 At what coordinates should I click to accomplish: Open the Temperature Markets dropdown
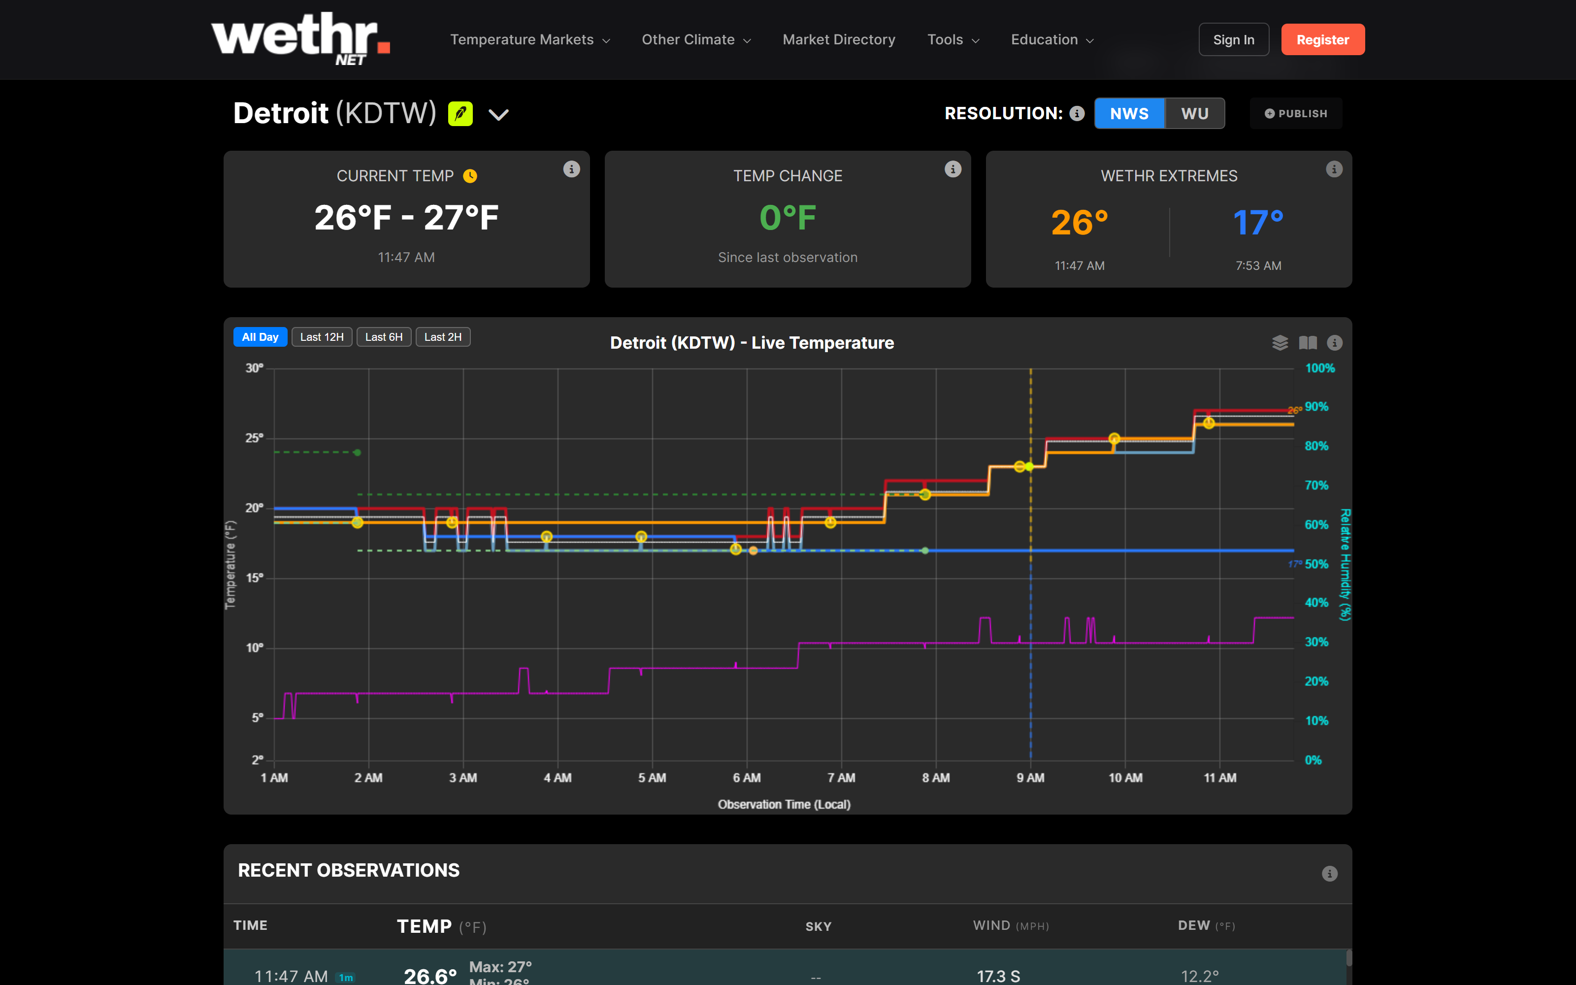[x=529, y=39]
